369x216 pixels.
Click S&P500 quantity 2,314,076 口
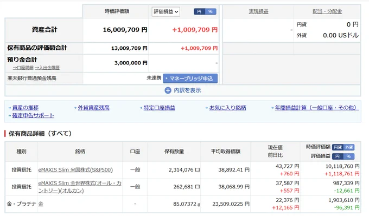[x=184, y=170]
